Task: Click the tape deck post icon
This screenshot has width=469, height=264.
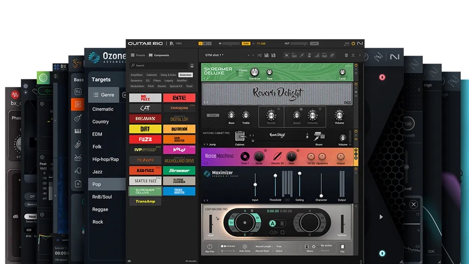Action: point(324,55)
